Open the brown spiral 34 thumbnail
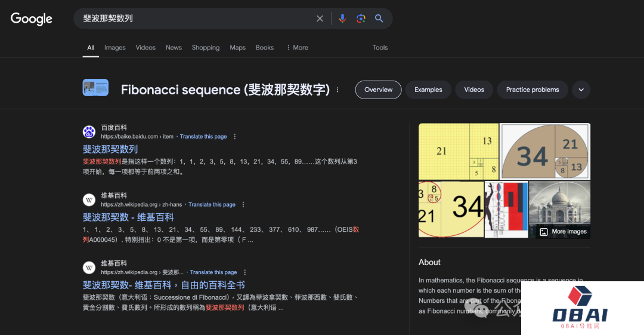 click(544, 151)
